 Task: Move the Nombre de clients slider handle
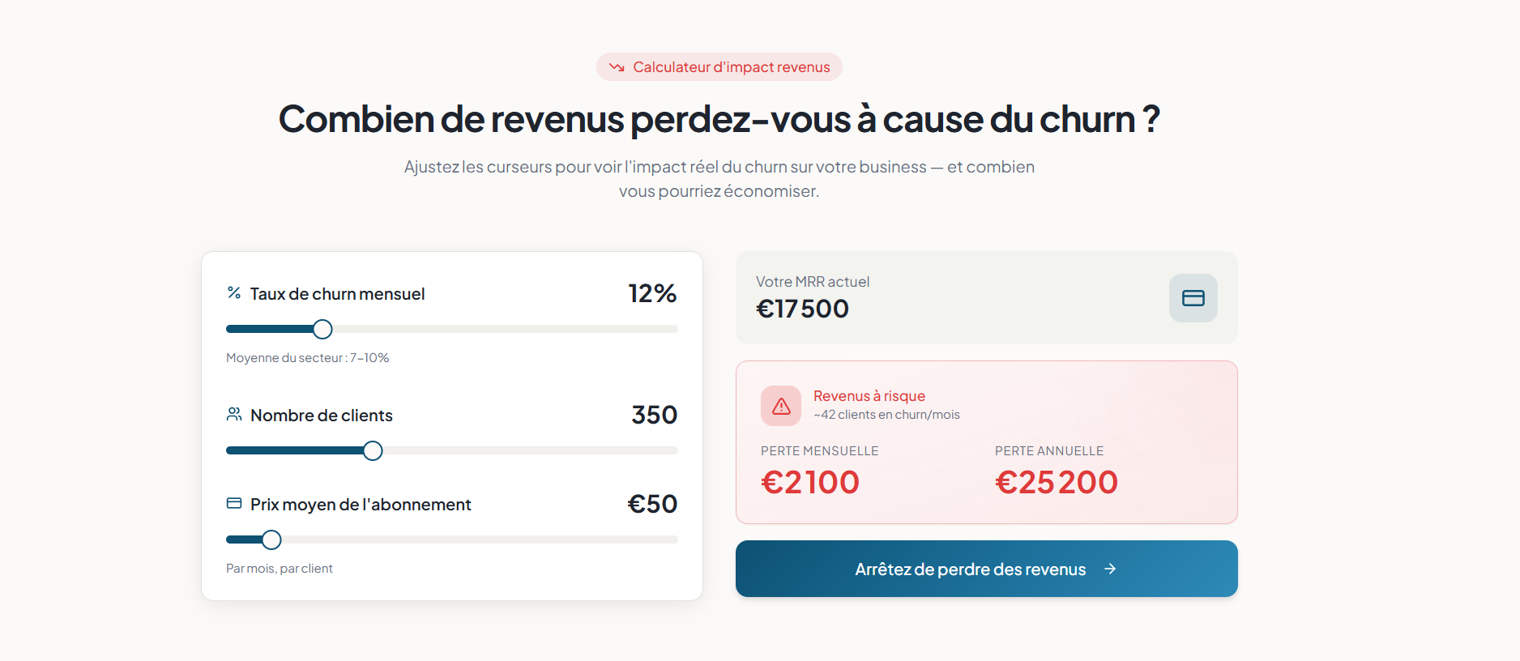(x=372, y=450)
